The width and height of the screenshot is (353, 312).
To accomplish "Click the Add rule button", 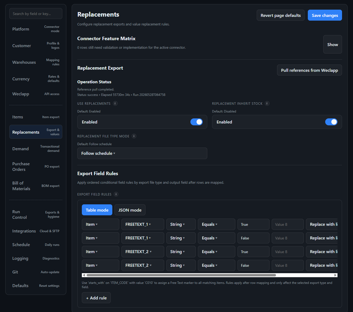I will [x=96, y=298].
